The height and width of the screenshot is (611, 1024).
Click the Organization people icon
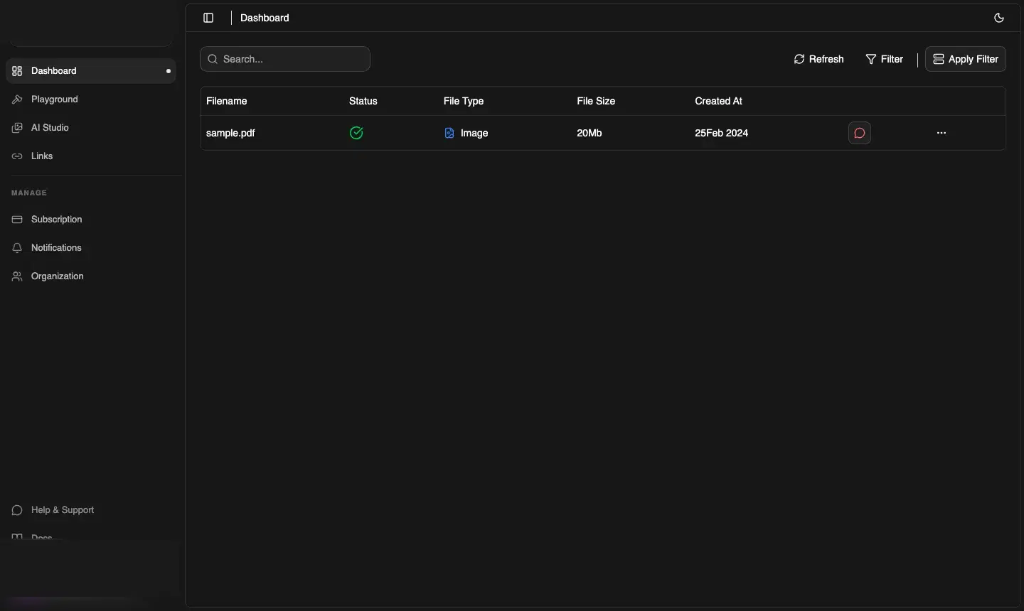17,276
